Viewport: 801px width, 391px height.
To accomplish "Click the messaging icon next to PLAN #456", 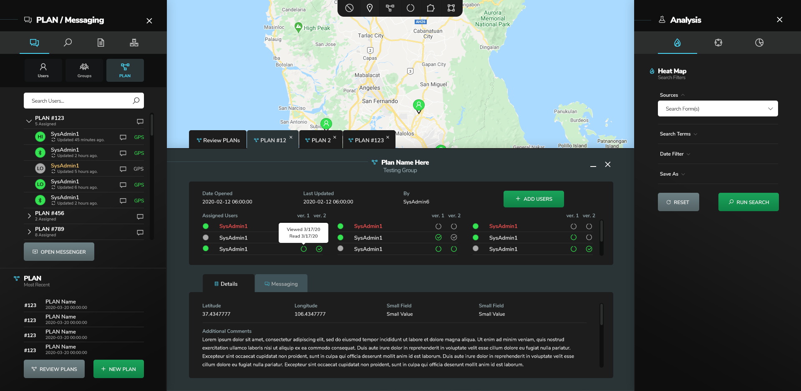I will [140, 216].
